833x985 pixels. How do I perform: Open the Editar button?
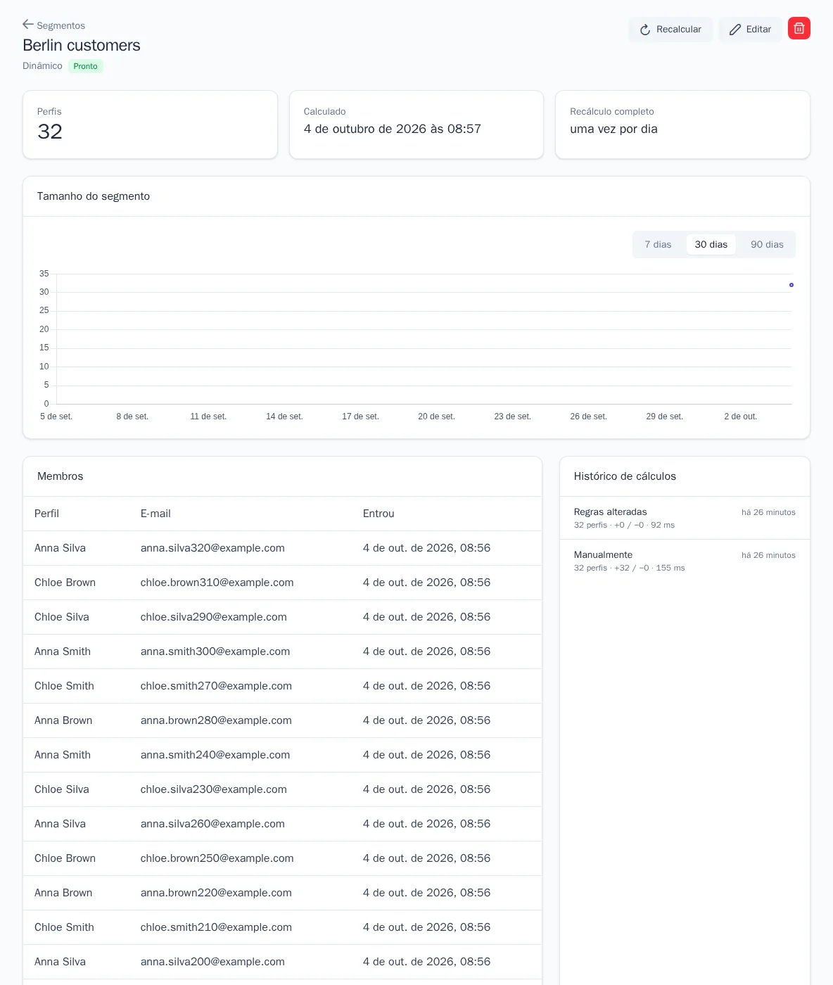(x=750, y=30)
